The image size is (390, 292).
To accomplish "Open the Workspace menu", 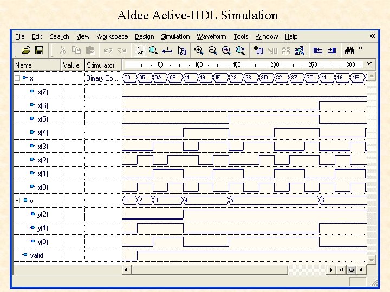I will [112, 37].
